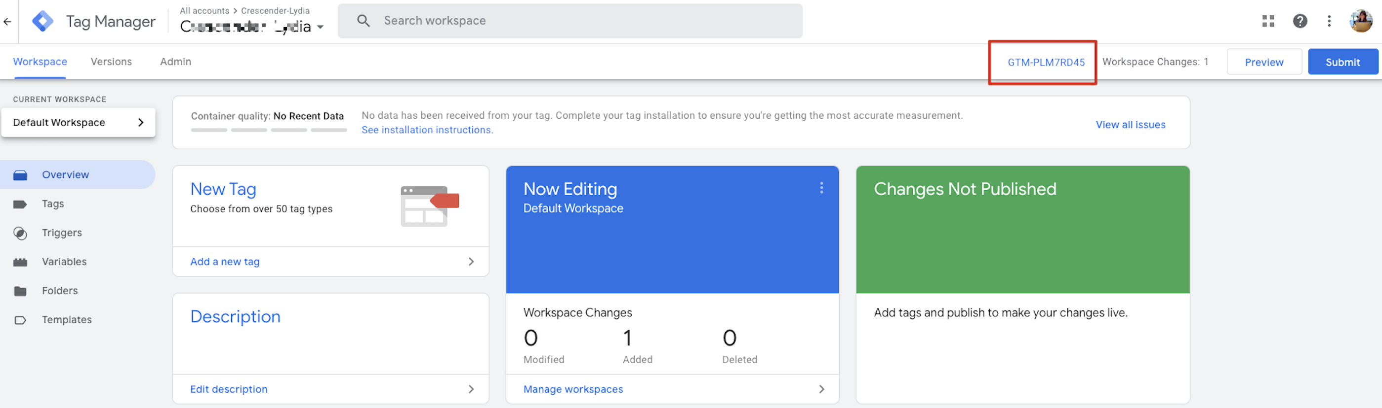Screen dimensions: 1382x408
Task: Expand the account container dropdown arrow
Action: click(320, 27)
